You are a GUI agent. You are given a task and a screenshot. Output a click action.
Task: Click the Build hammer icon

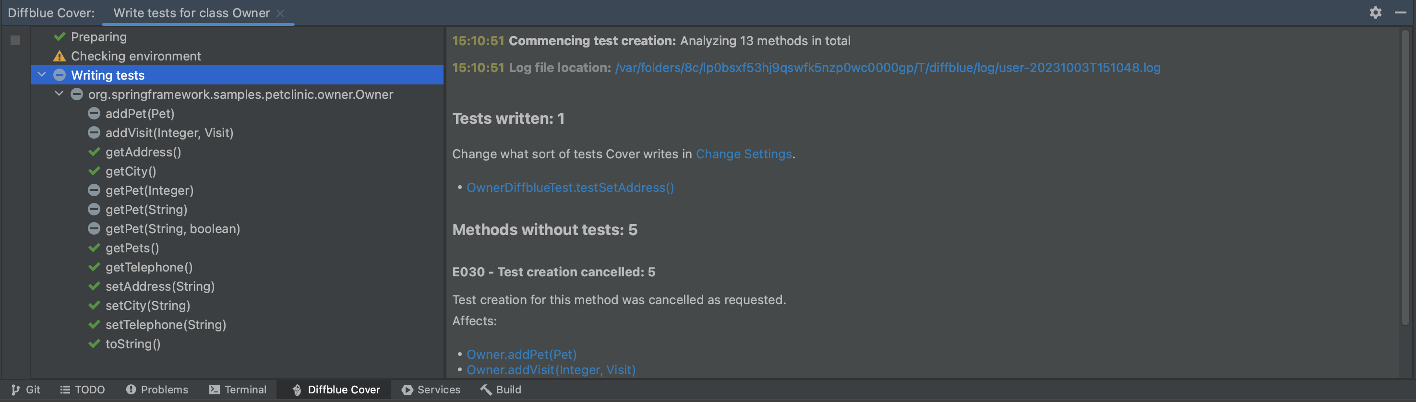[486, 390]
